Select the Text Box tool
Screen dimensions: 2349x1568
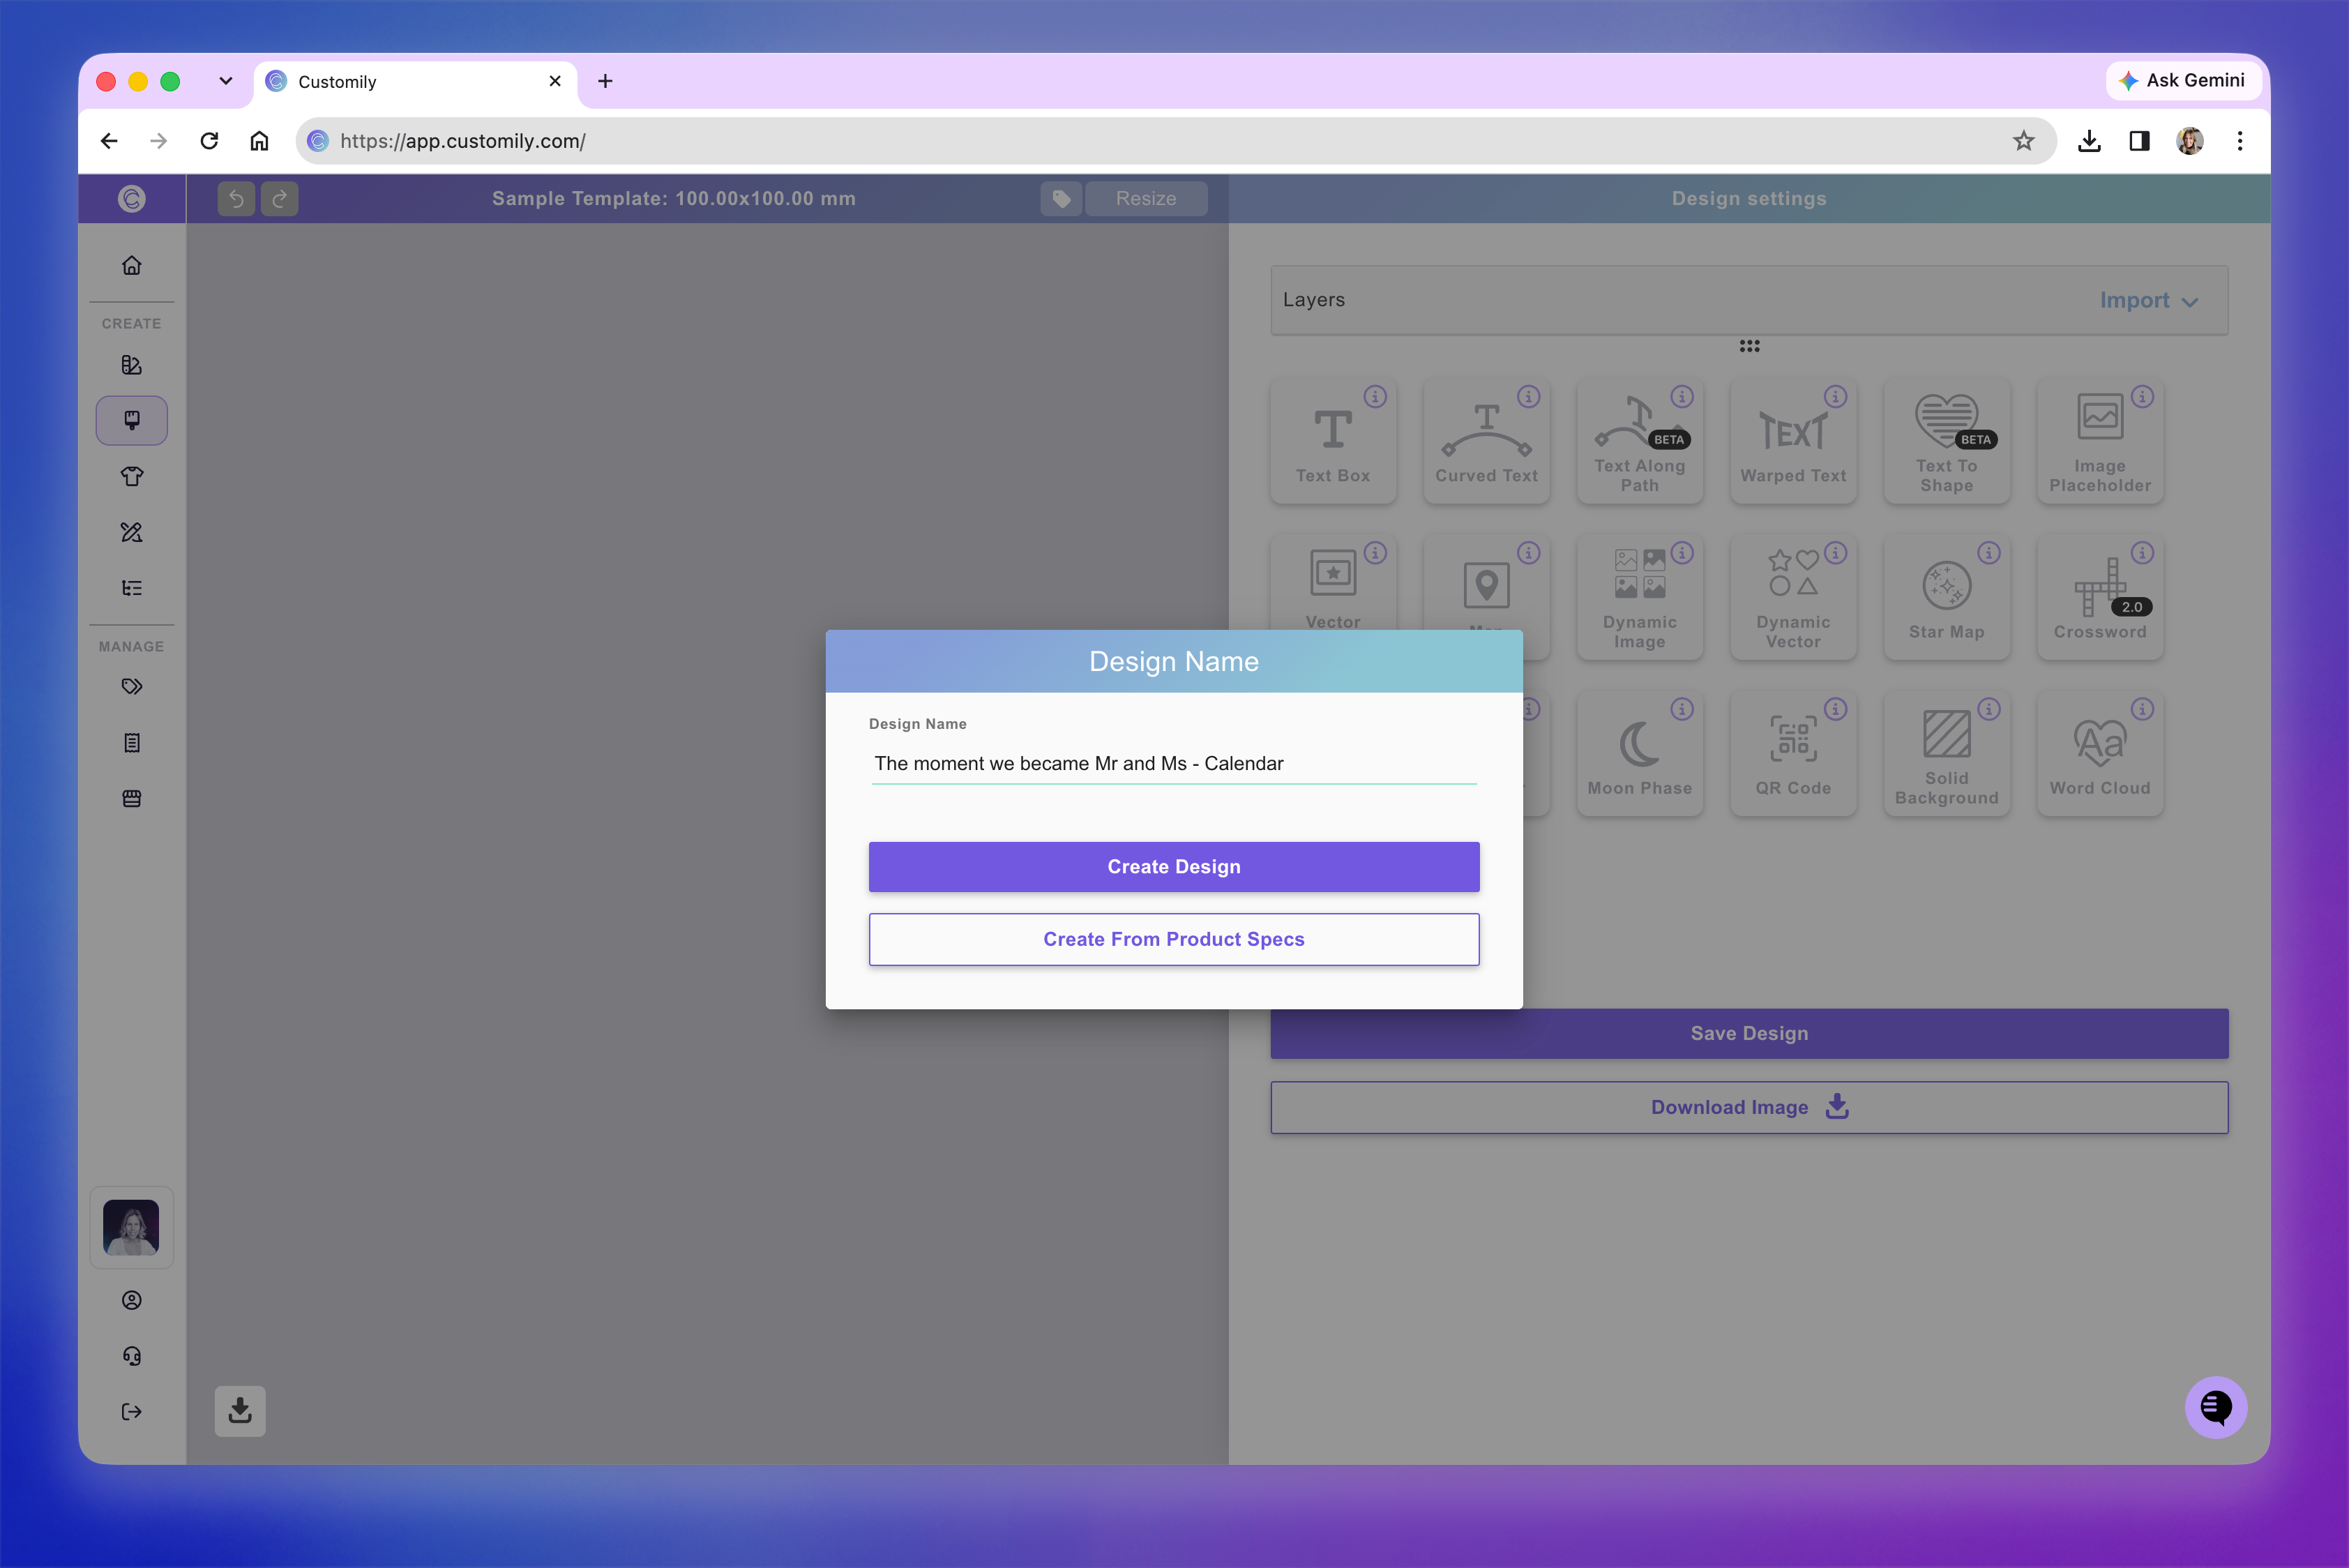click(1332, 441)
